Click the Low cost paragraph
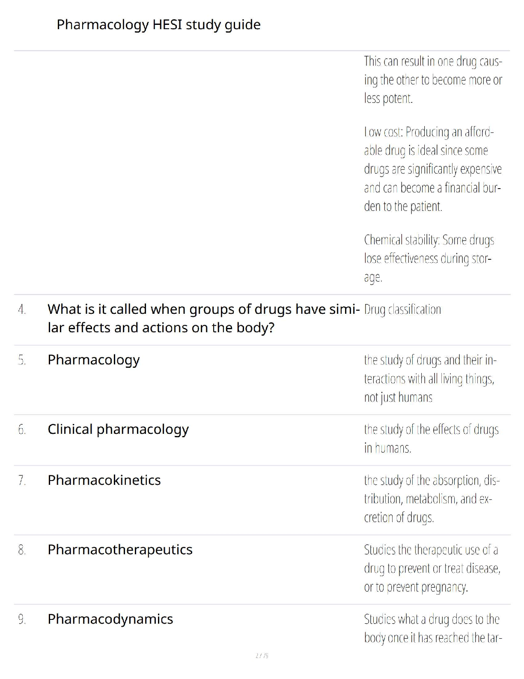This screenshot has width=524, height=679. pos(433,169)
